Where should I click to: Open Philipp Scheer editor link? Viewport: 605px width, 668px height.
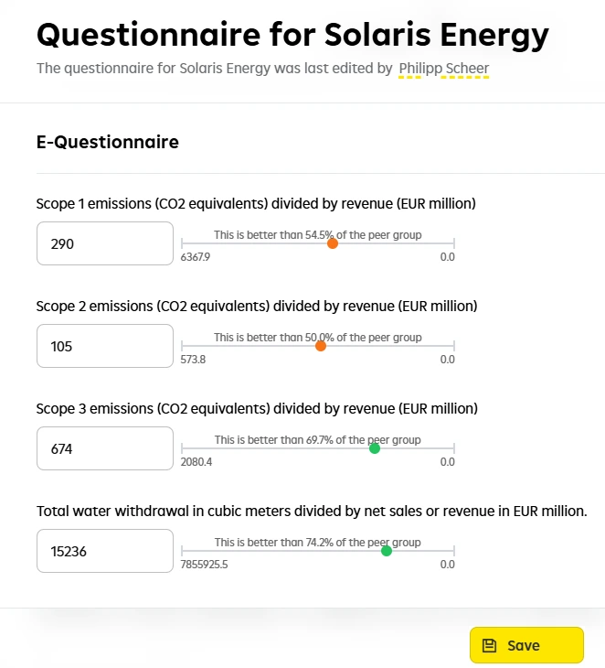pos(444,69)
